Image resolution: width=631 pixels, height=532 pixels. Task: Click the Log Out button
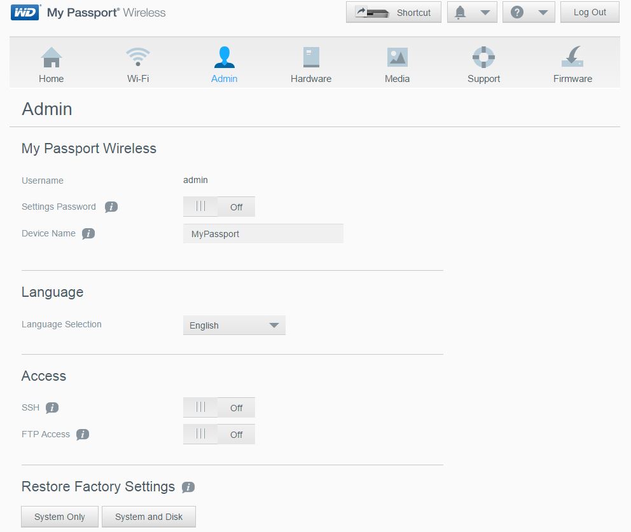590,13
